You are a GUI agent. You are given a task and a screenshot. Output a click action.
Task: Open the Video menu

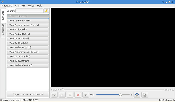[x=31, y=5]
